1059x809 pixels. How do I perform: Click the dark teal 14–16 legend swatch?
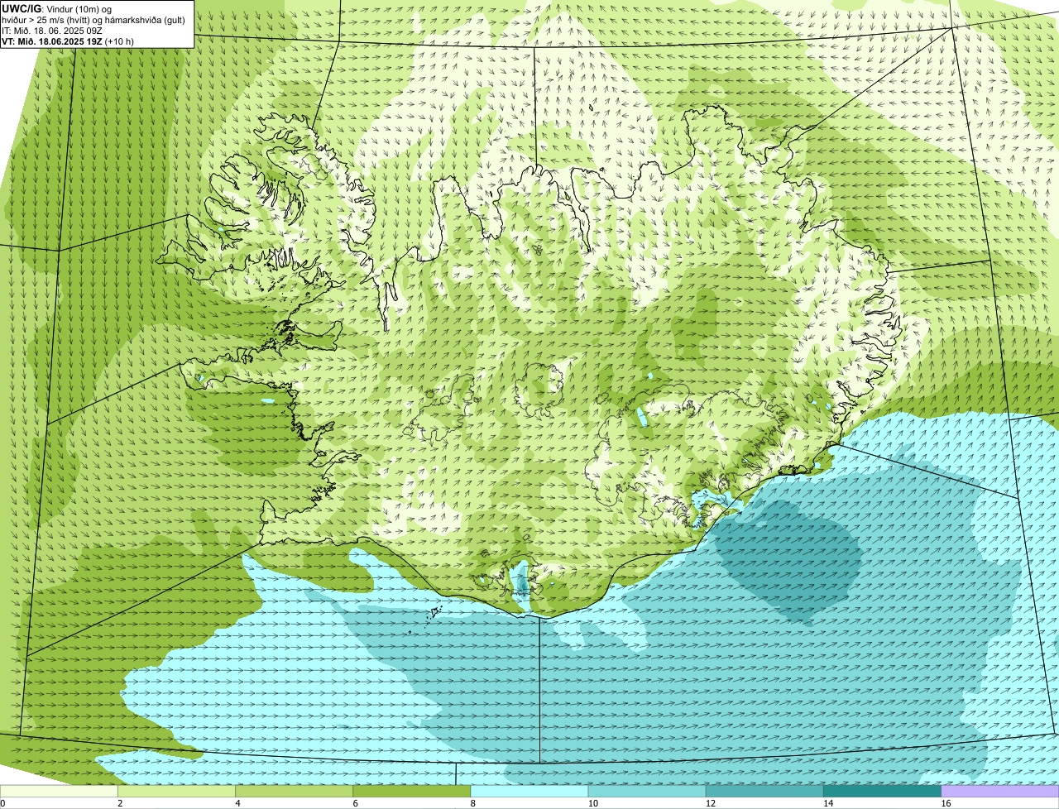[x=883, y=791]
